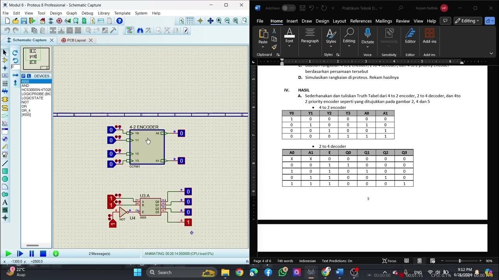Open the Dictate microphone dropdown in Word

pyautogui.click(x=368, y=47)
